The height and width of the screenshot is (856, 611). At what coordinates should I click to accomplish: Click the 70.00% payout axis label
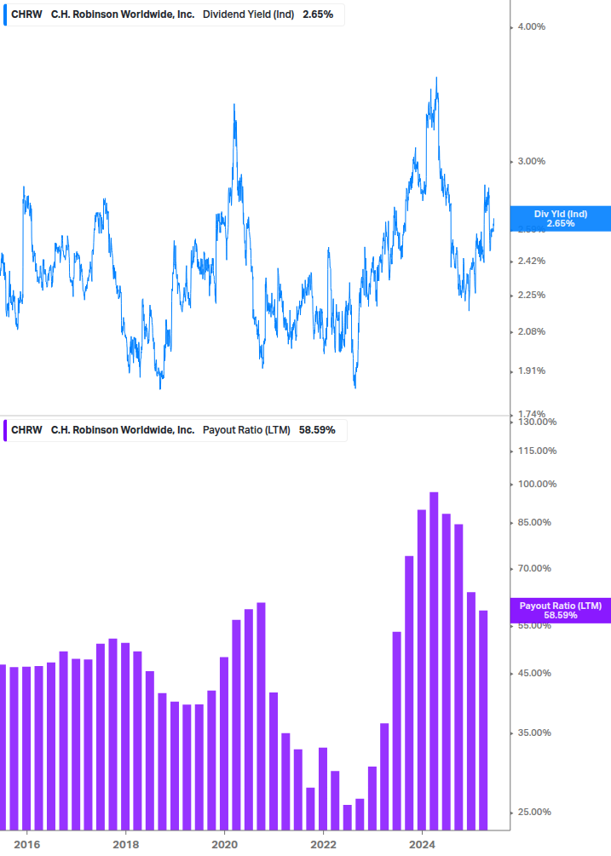click(534, 568)
